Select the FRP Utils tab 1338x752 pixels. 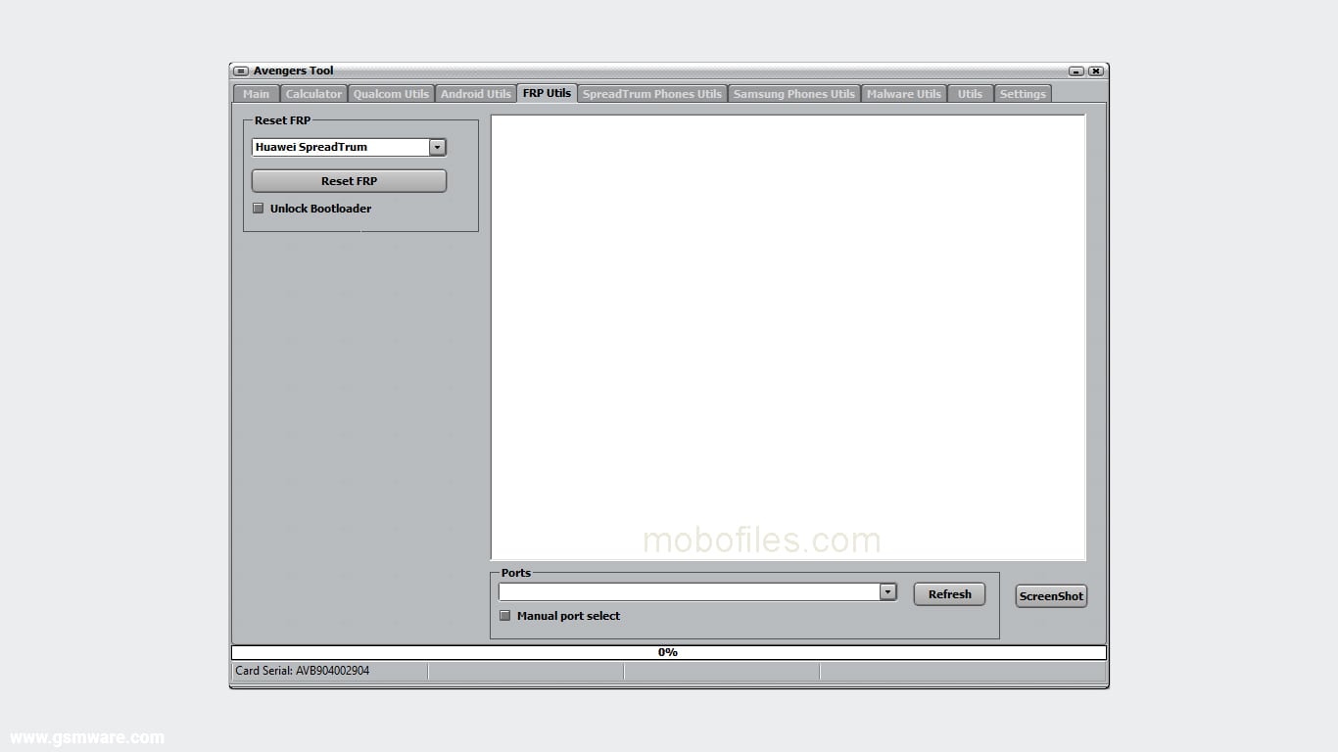[x=547, y=93]
